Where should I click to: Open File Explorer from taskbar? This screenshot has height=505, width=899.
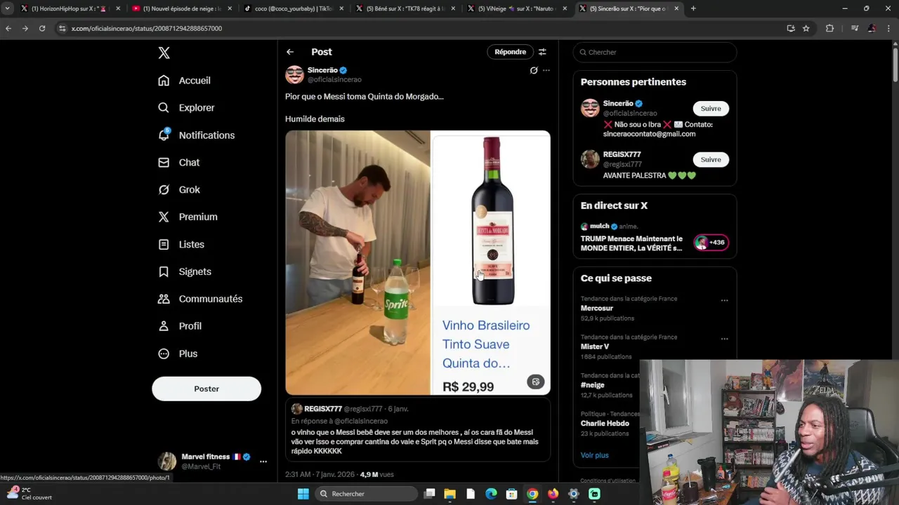pos(450,494)
